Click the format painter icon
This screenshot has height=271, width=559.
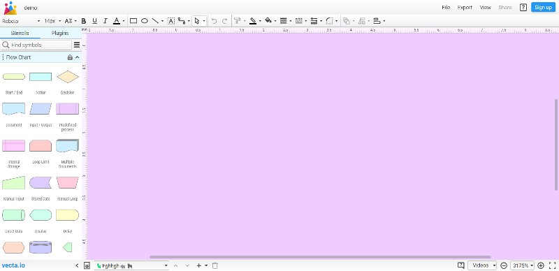click(238, 21)
